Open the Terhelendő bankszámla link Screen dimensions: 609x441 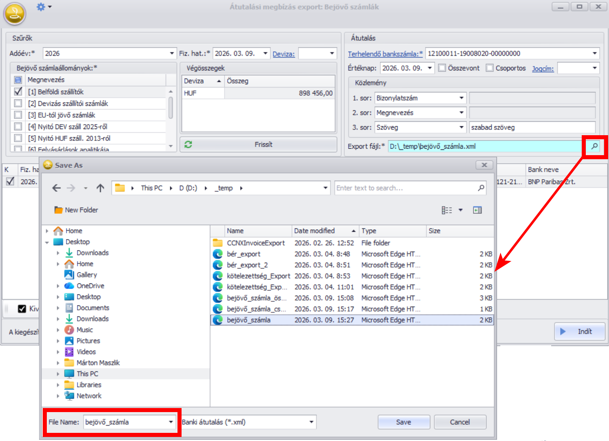(385, 54)
